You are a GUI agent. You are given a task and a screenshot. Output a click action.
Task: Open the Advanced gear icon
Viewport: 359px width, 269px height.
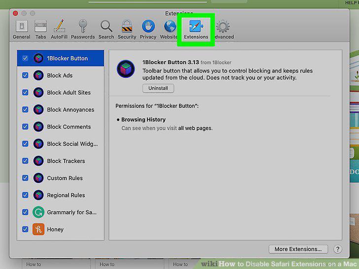[x=223, y=26]
